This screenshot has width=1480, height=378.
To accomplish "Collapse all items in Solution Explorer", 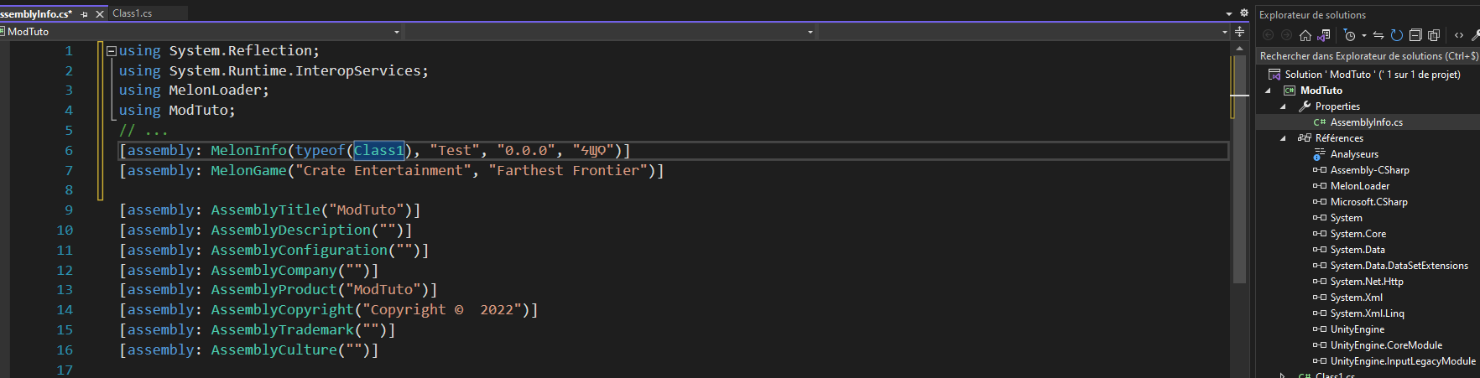I will tap(1415, 35).
